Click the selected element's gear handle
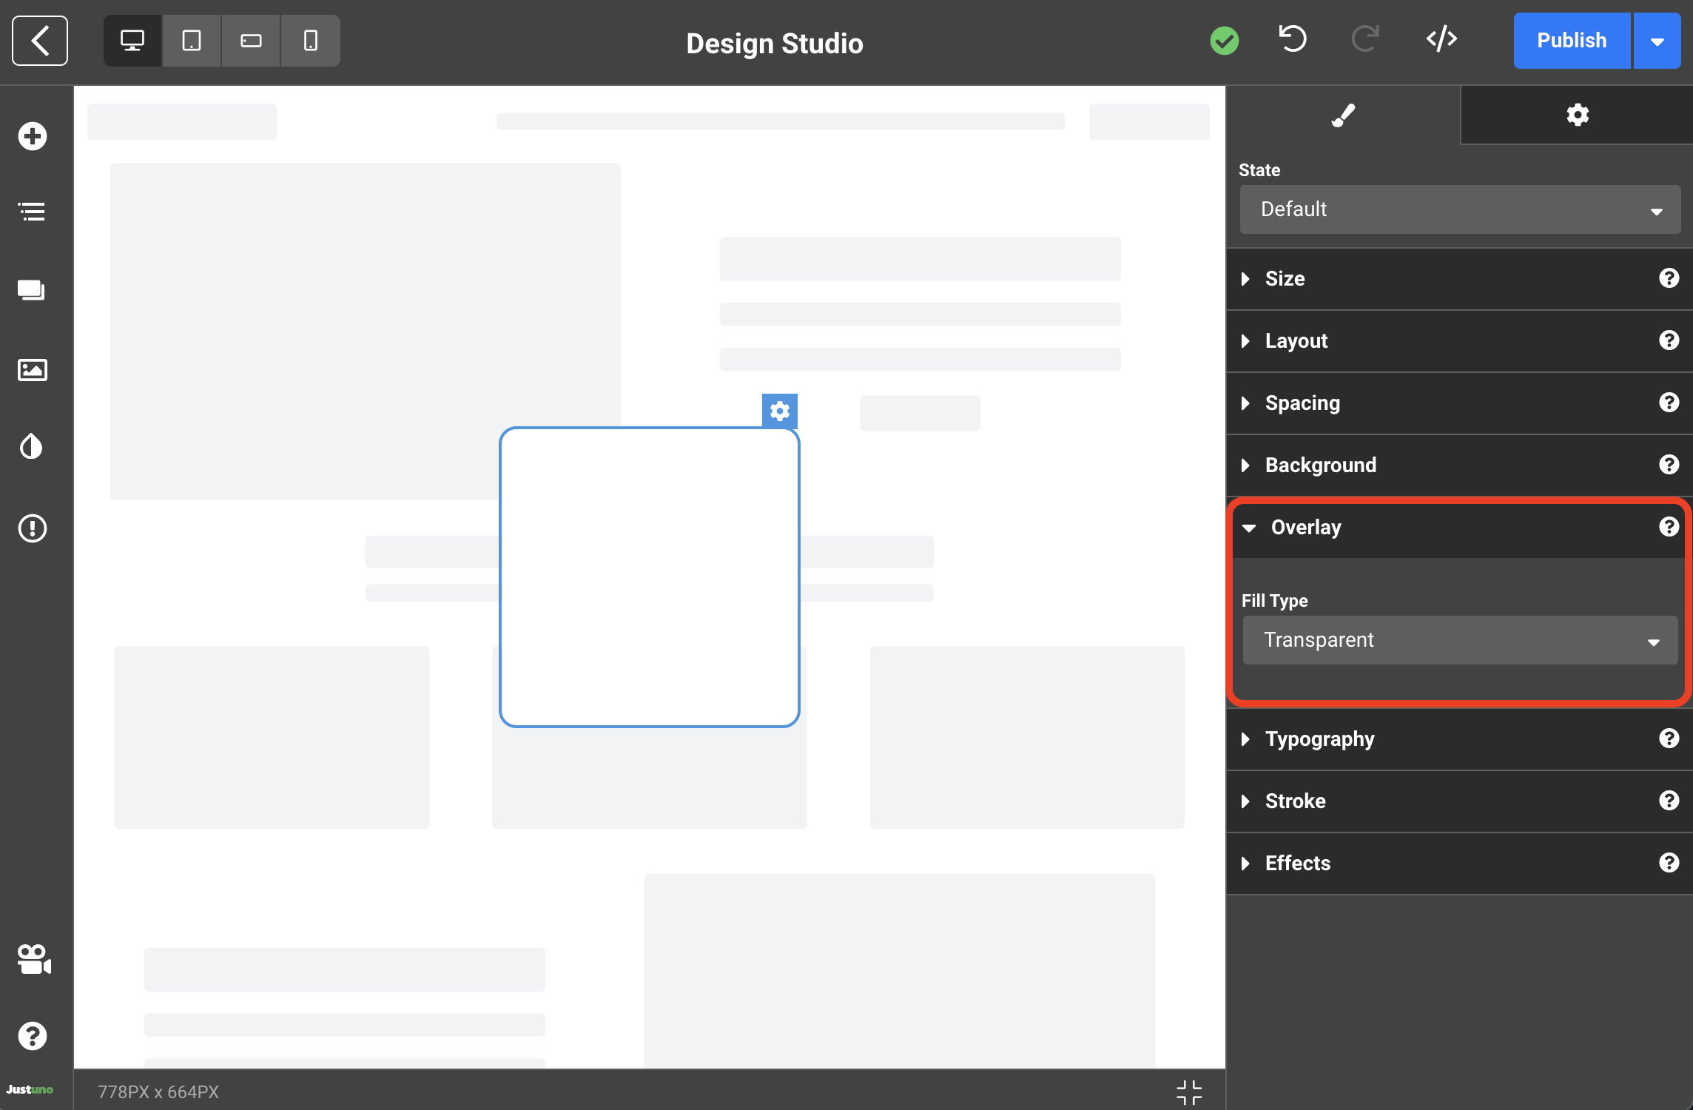The image size is (1693, 1110). point(779,411)
